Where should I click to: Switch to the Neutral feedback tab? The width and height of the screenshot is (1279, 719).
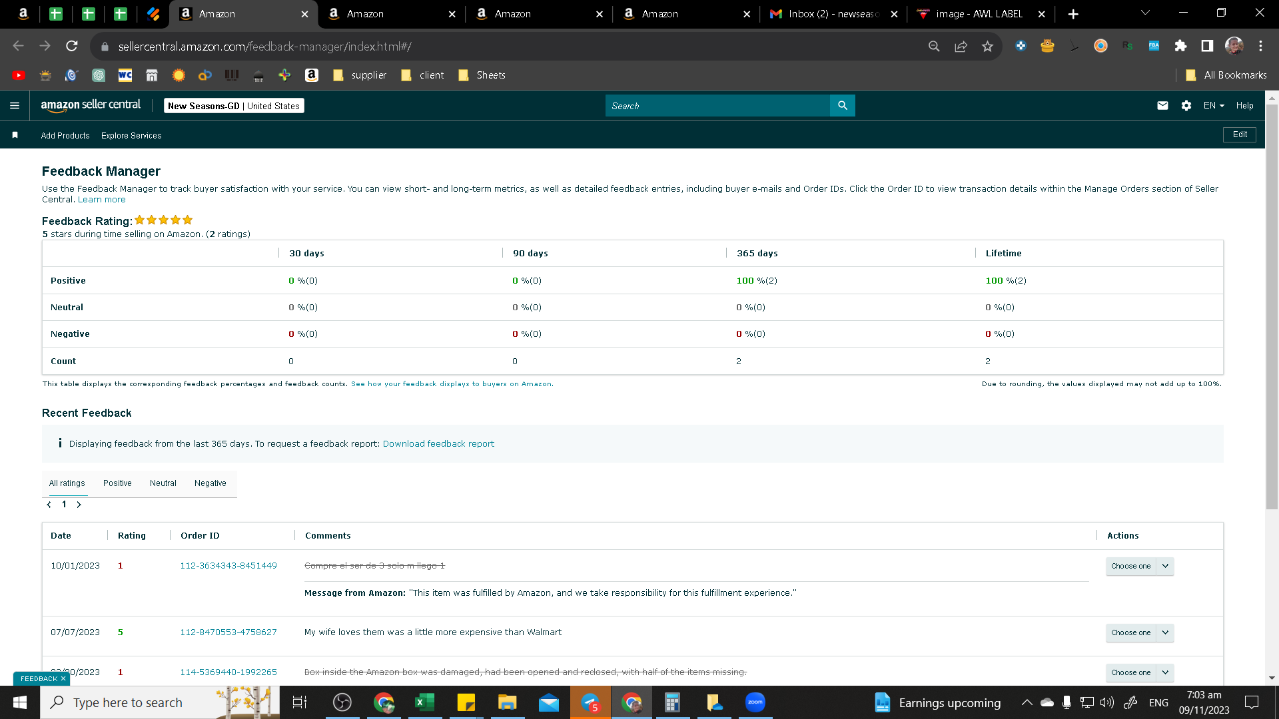pos(163,483)
